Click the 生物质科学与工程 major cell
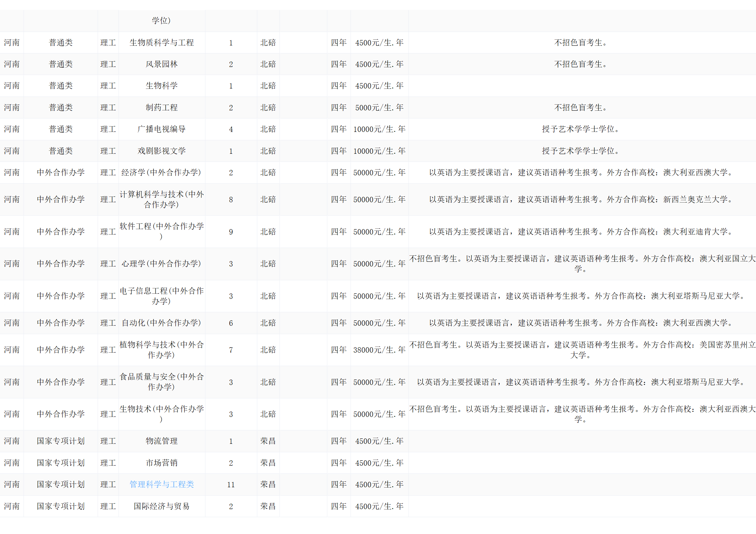 [x=162, y=43]
